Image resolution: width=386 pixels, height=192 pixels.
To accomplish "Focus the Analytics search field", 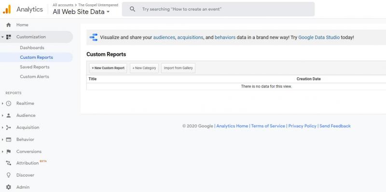I will click(218, 9).
